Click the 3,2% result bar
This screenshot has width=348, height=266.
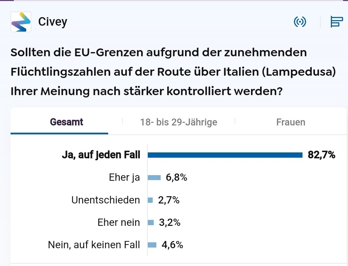(151, 223)
